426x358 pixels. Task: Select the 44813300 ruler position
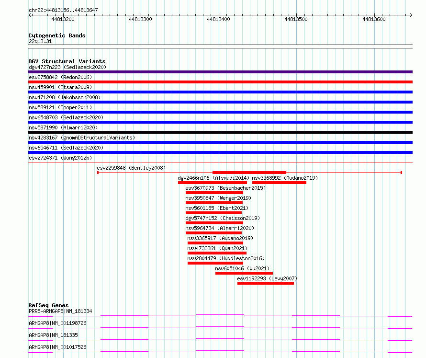pyautogui.click(x=140, y=19)
